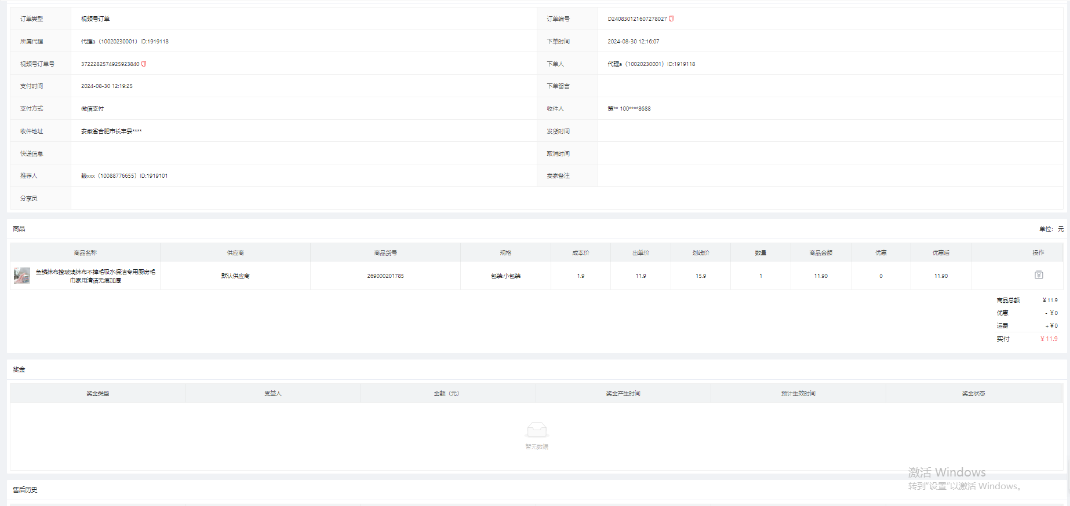Click the 售后历史 section heading
This screenshot has width=1070, height=506.
[25, 490]
